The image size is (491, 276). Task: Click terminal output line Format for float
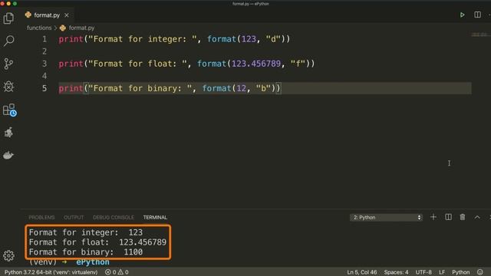click(97, 242)
